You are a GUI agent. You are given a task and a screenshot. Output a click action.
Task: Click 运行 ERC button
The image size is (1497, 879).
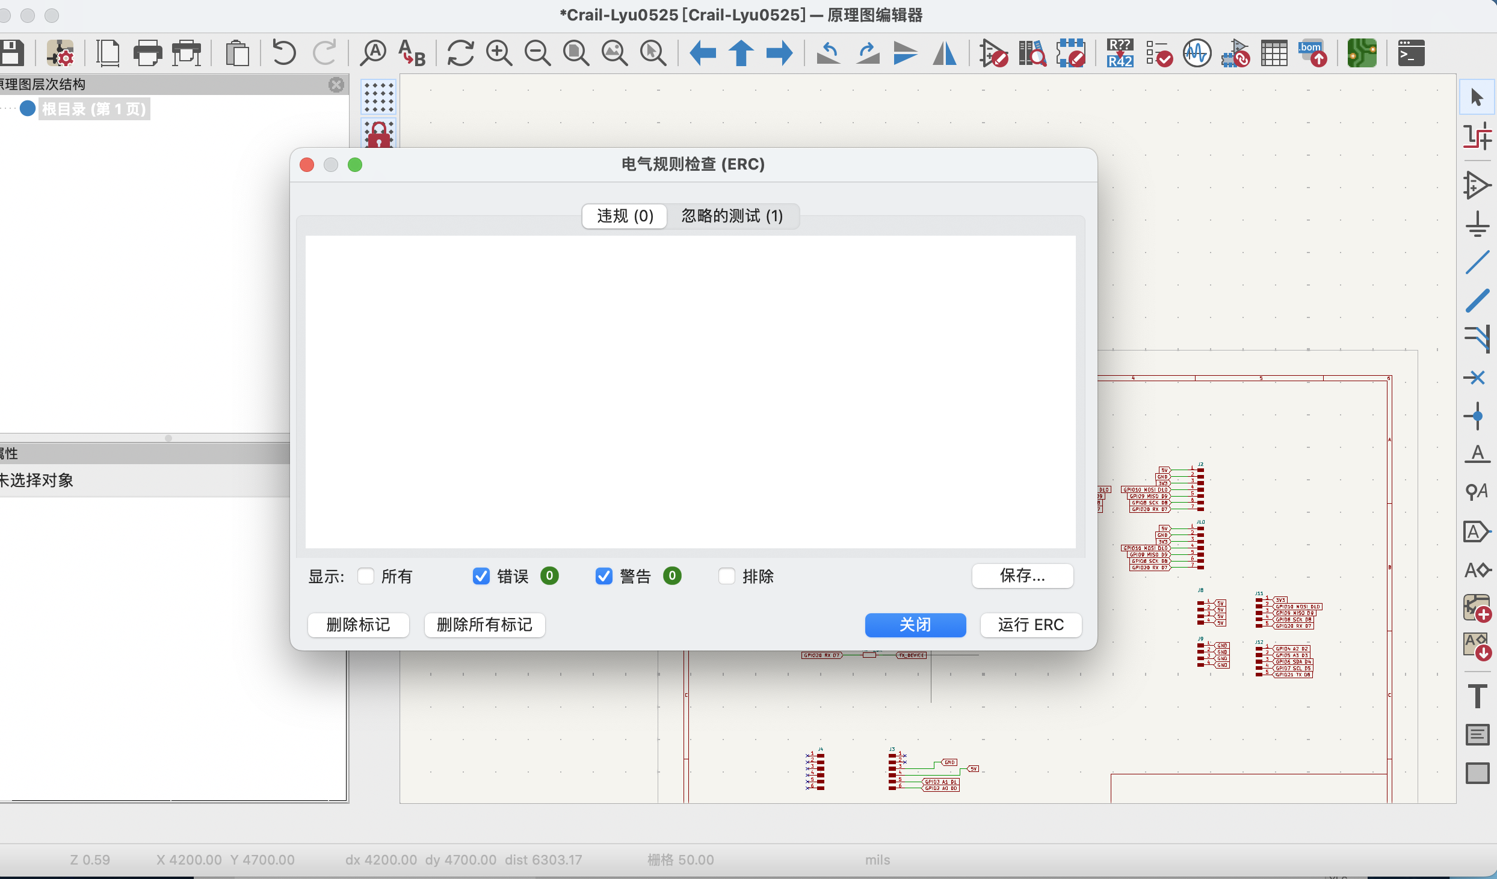pos(1031,625)
